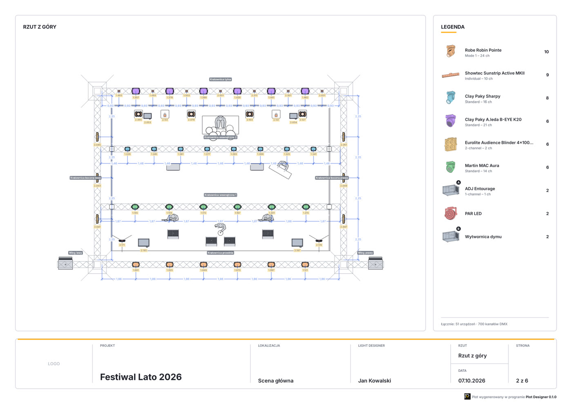
Task: Click the drummer figure on the riser
Action: 220,122
